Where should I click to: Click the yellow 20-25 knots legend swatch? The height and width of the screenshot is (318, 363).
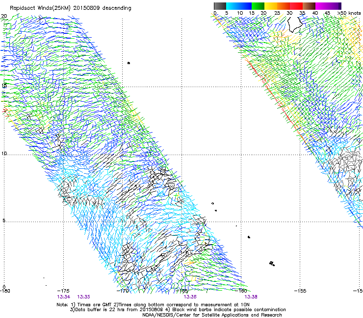click(271, 6)
